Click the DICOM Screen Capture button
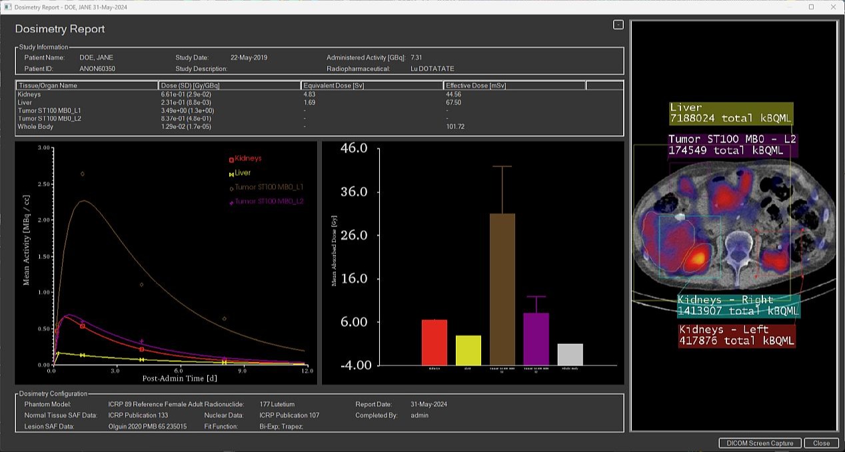Screen dimensions: 845x452 point(760,443)
